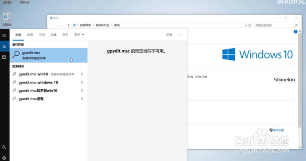
Task: Expand gpedit msc找不到win10 result arrow
Action: coord(82,91)
